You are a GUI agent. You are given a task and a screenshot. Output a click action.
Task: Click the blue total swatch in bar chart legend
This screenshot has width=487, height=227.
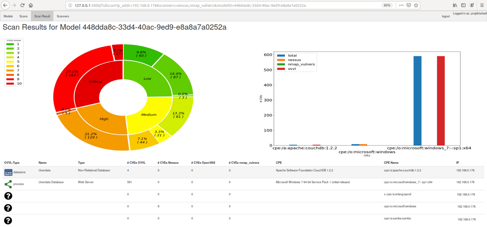point(281,56)
